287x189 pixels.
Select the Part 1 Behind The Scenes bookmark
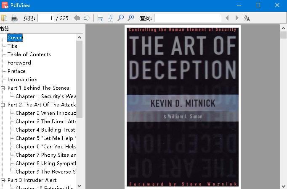[38, 88]
